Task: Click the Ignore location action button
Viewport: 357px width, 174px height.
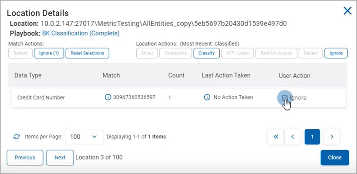Action: (336, 53)
